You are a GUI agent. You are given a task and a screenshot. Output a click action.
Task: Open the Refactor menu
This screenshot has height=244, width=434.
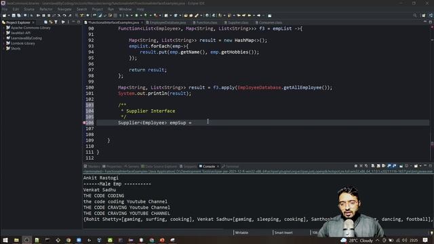tap(46, 9)
